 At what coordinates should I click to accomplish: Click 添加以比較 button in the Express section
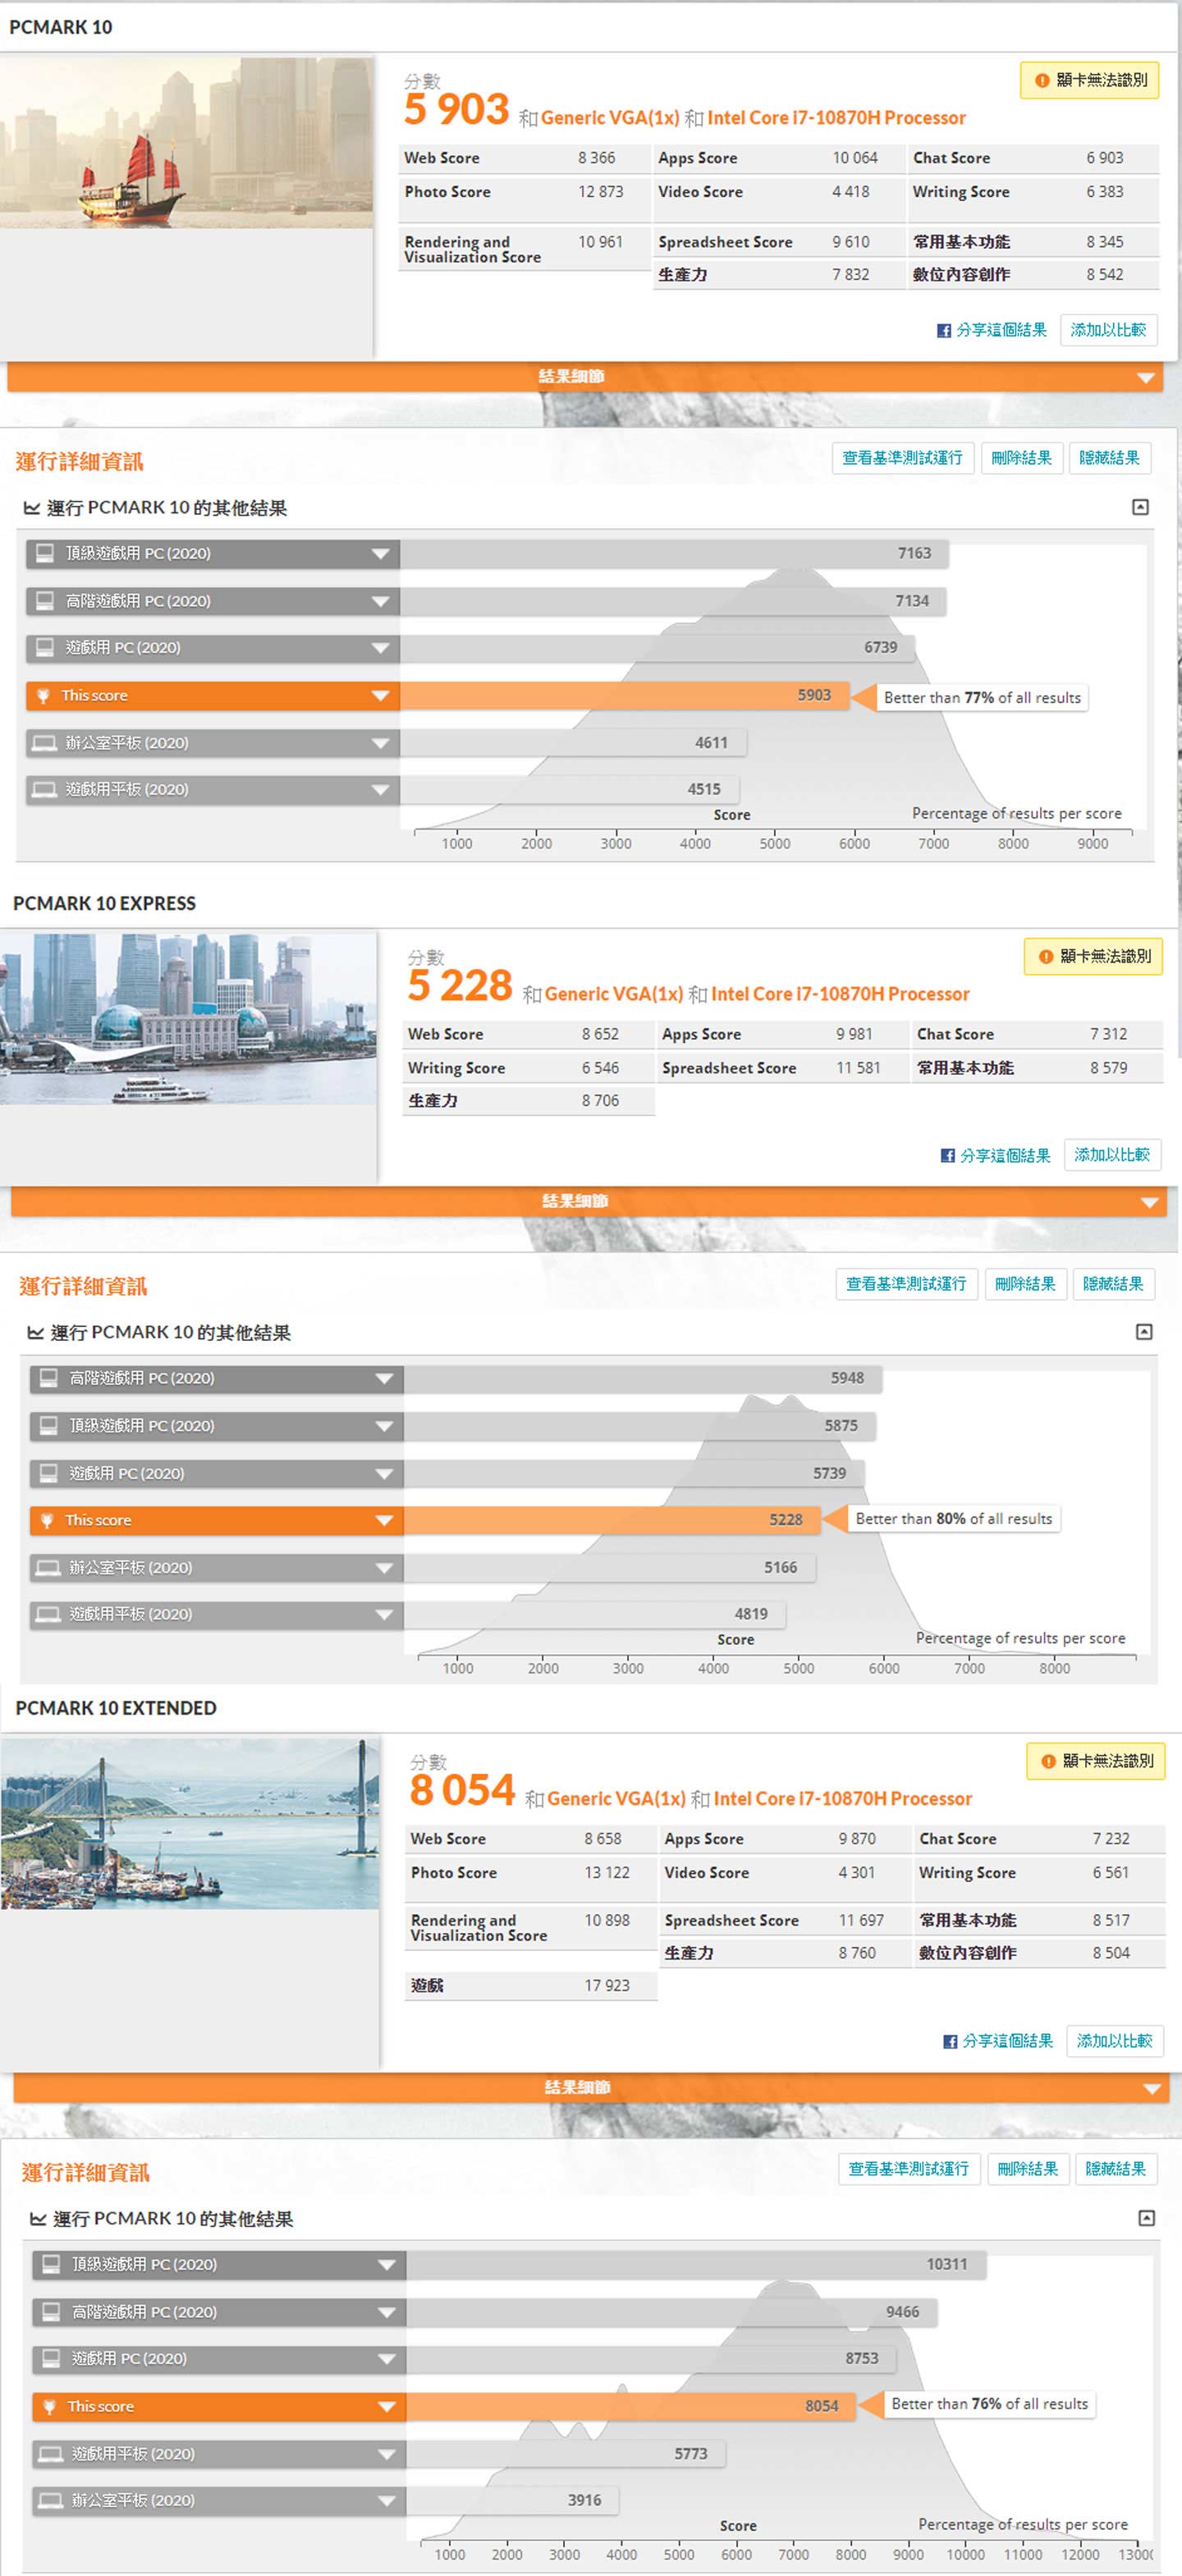(1112, 1155)
